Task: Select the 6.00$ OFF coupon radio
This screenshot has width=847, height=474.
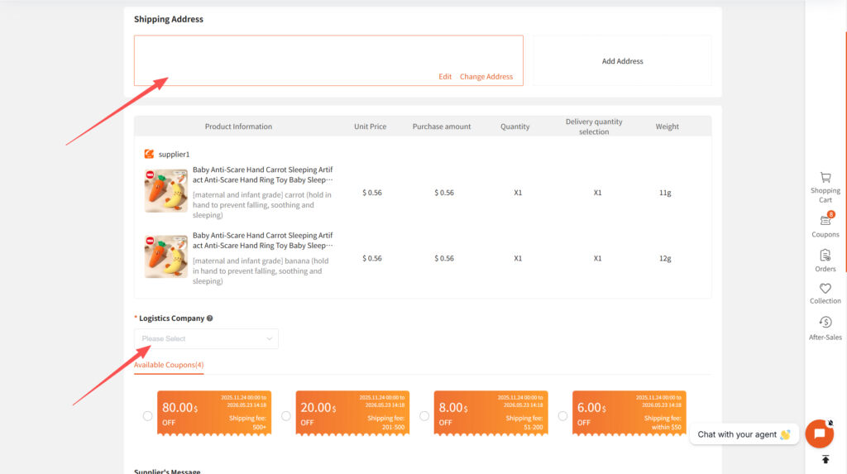Action: click(562, 416)
